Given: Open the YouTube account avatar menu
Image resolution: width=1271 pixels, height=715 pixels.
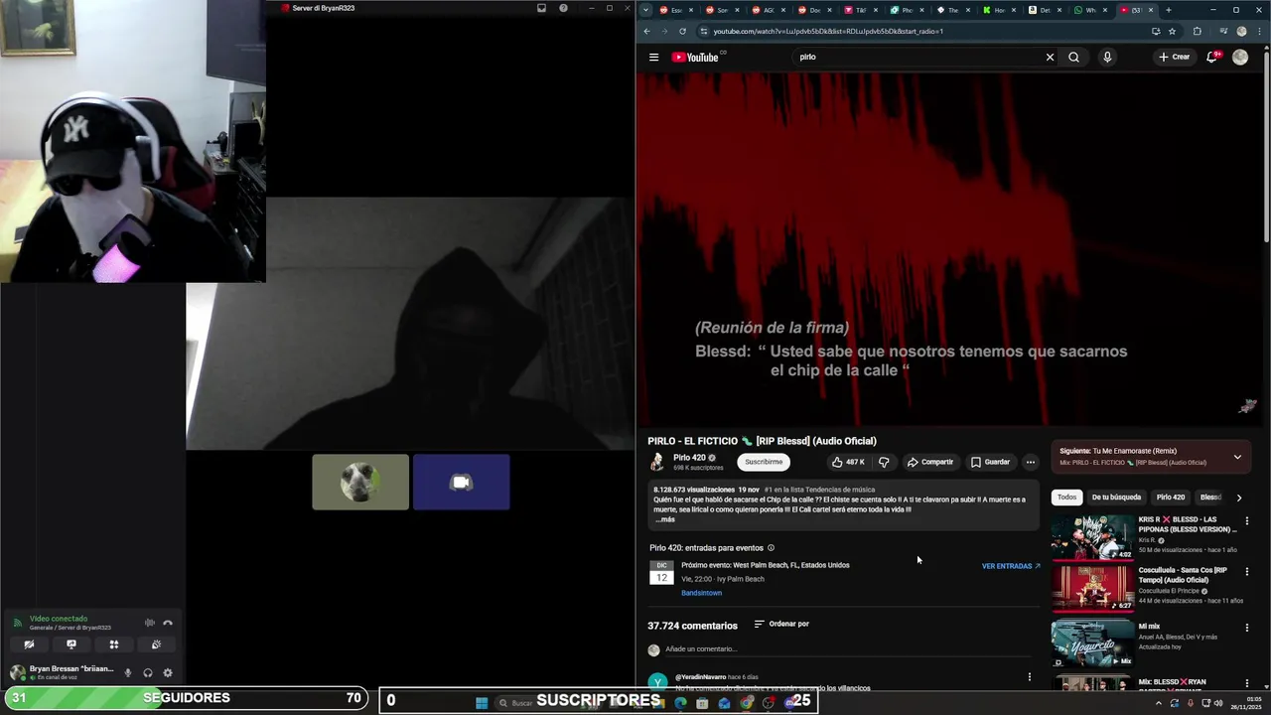Looking at the screenshot, I should click(x=1240, y=57).
